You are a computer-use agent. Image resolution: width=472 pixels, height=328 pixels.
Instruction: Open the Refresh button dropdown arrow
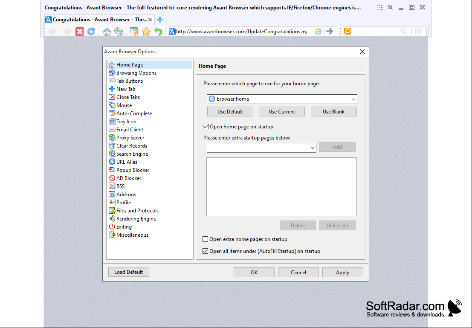tap(98, 34)
